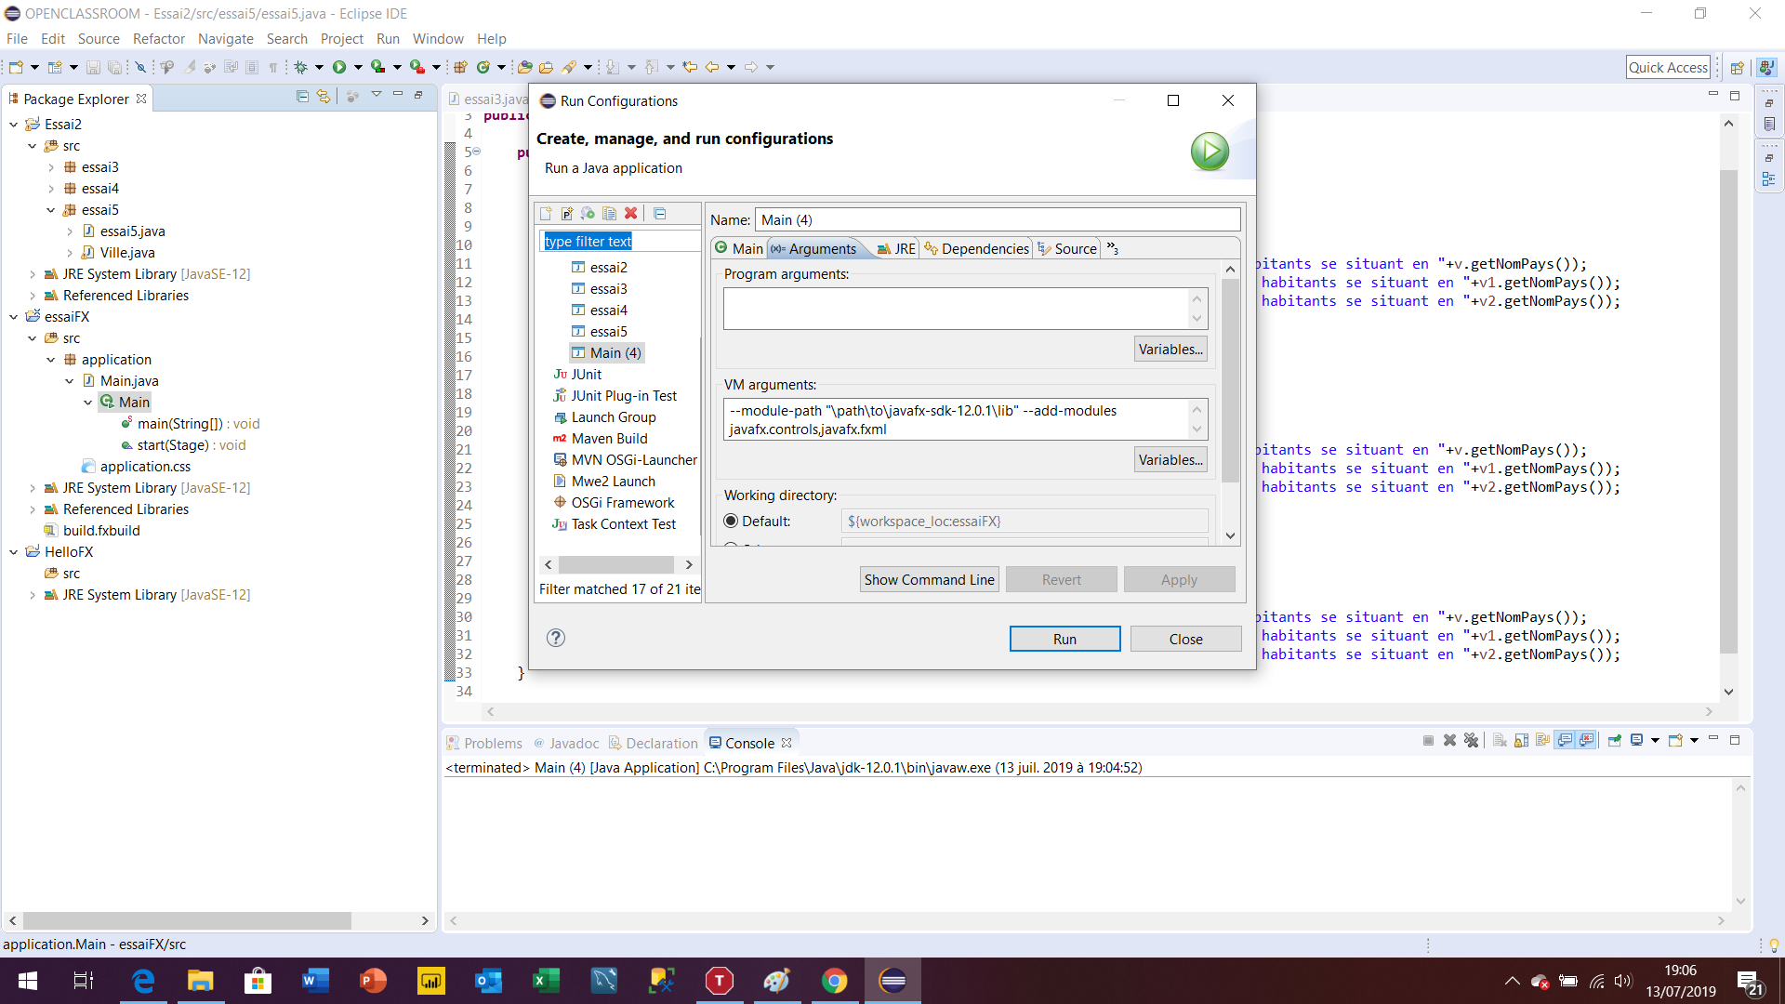
Task: Click Remove All Terminated Launches in Console
Action: (1471, 741)
